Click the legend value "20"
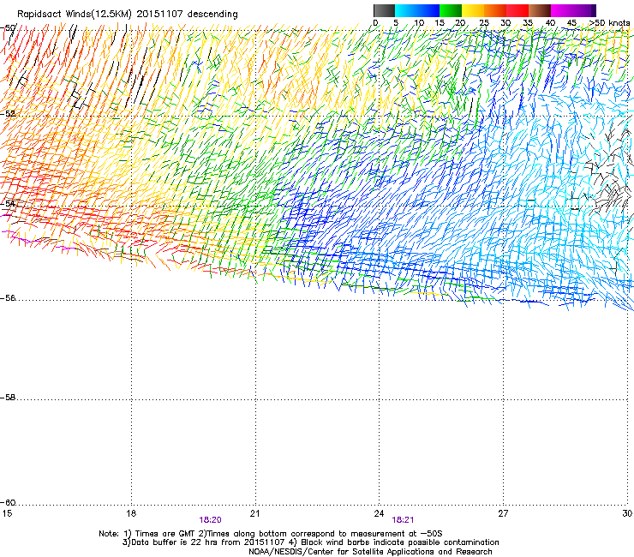The height and width of the screenshot is (557, 634). (460, 23)
